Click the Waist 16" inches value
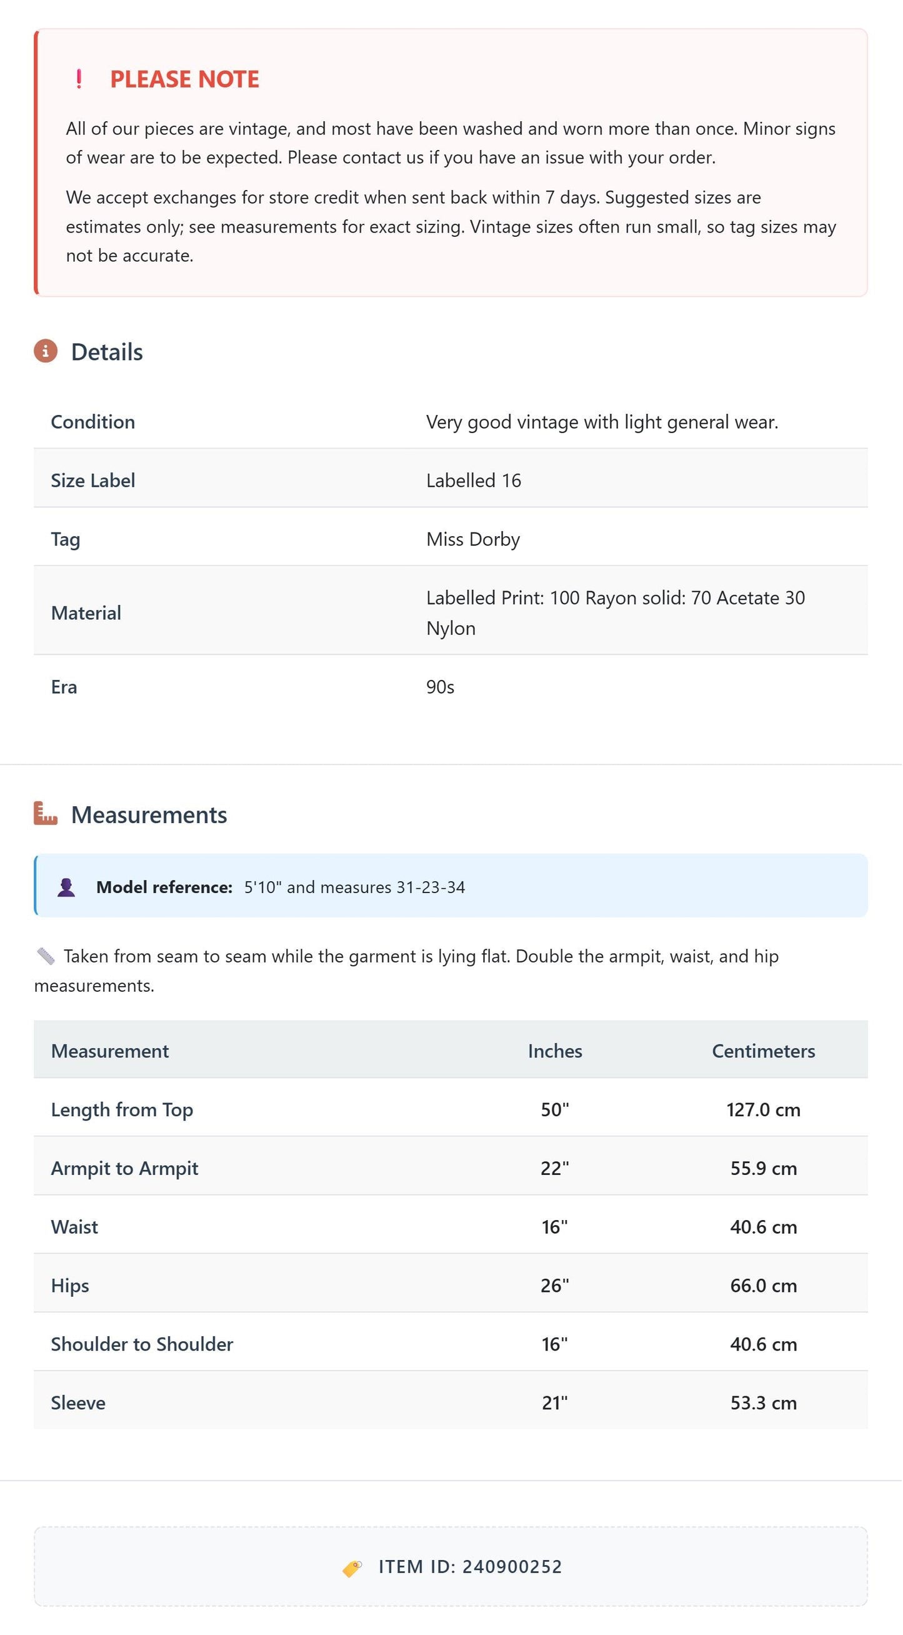Image resolution: width=903 pixels, height=1635 pixels. point(555,1227)
